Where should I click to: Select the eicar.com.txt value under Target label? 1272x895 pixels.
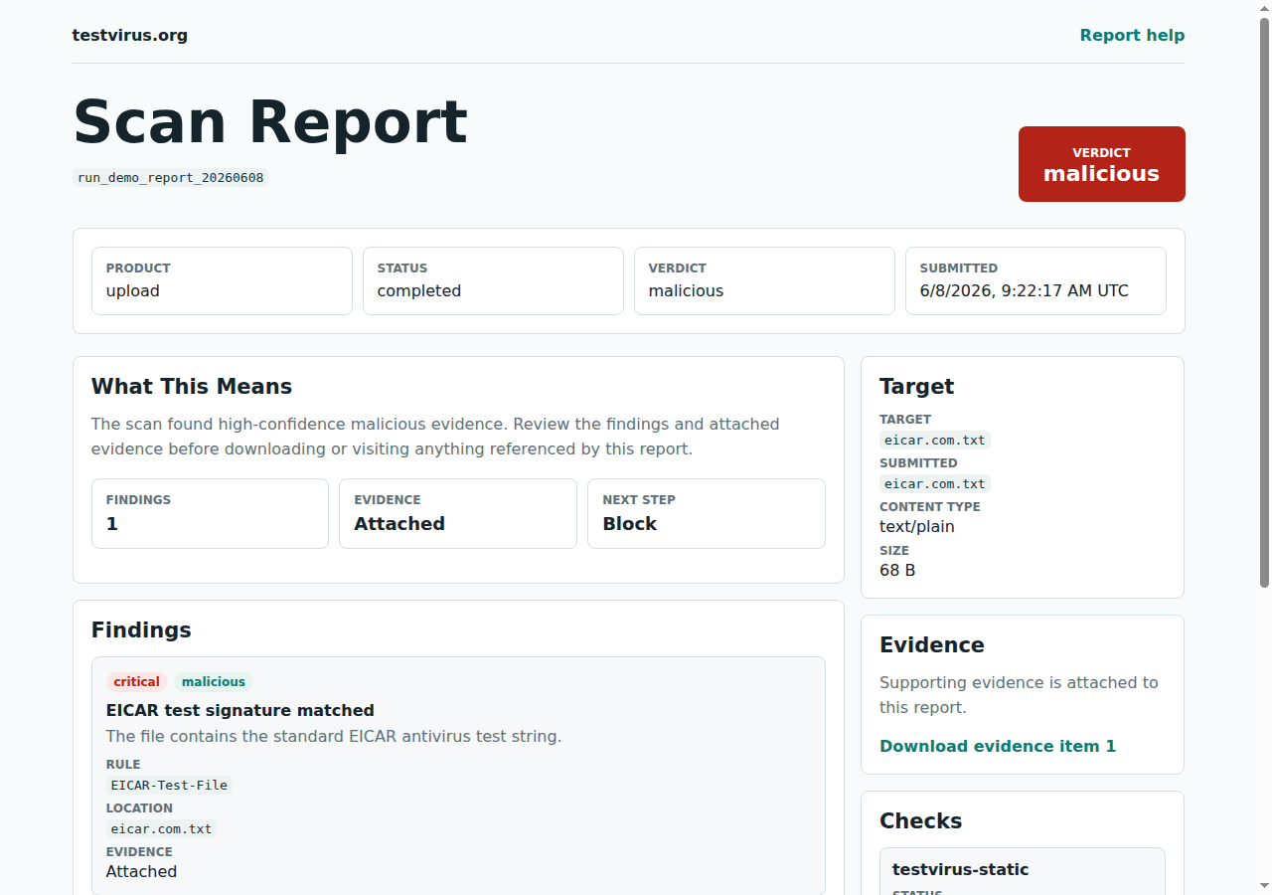pos(935,441)
